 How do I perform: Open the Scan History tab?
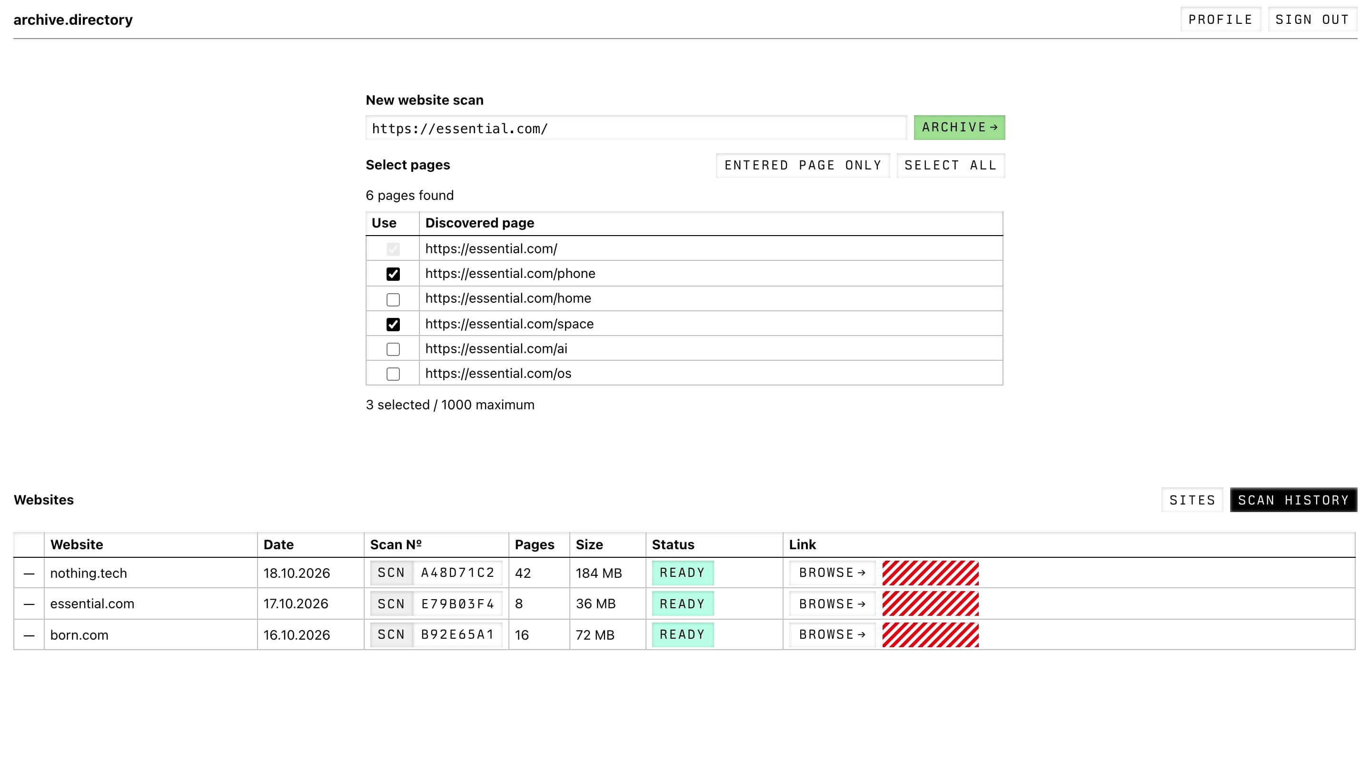[x=1293, y=500]
